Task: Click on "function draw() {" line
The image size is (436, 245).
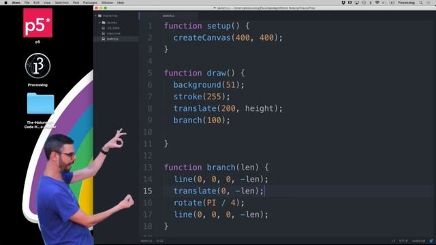Action: (x=204, y=73)
